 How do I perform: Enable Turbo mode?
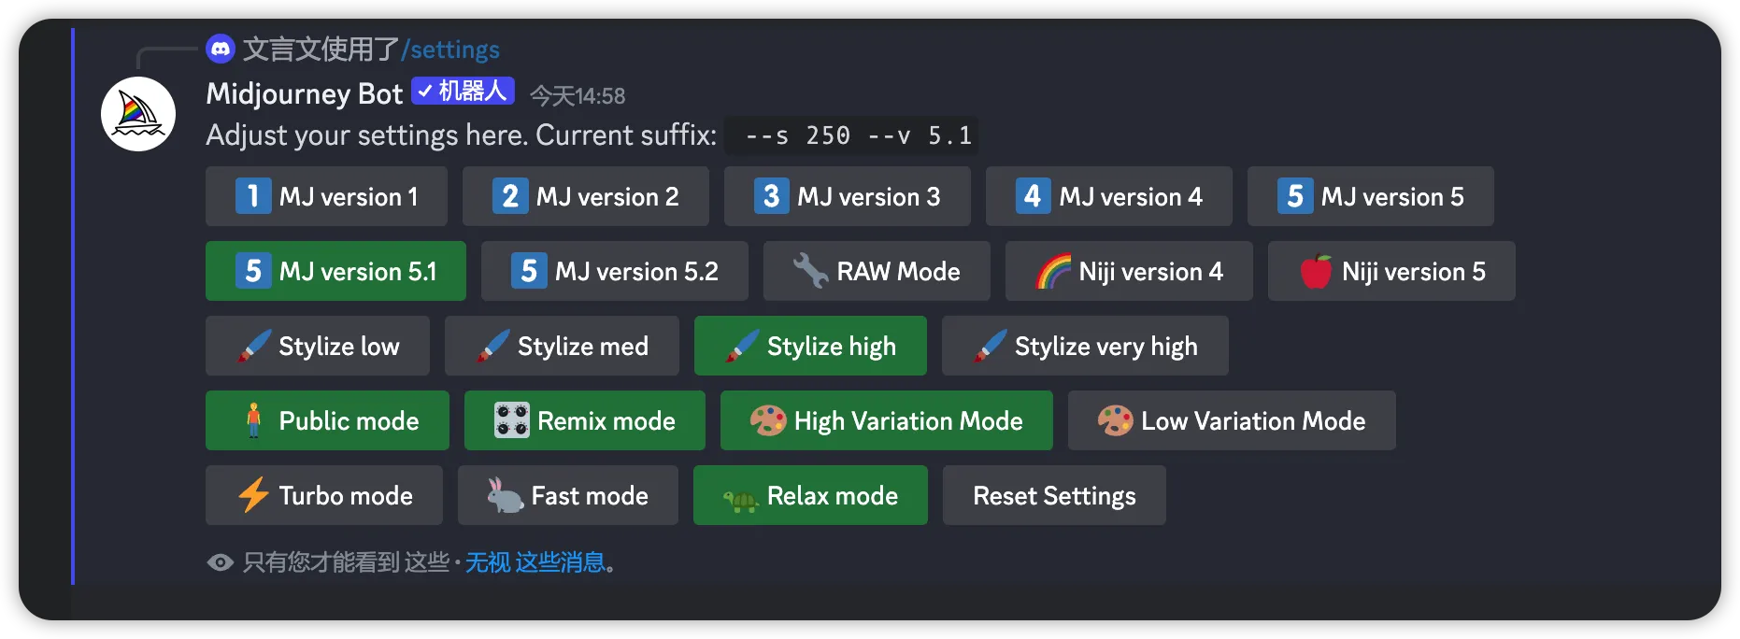[324, 495]
